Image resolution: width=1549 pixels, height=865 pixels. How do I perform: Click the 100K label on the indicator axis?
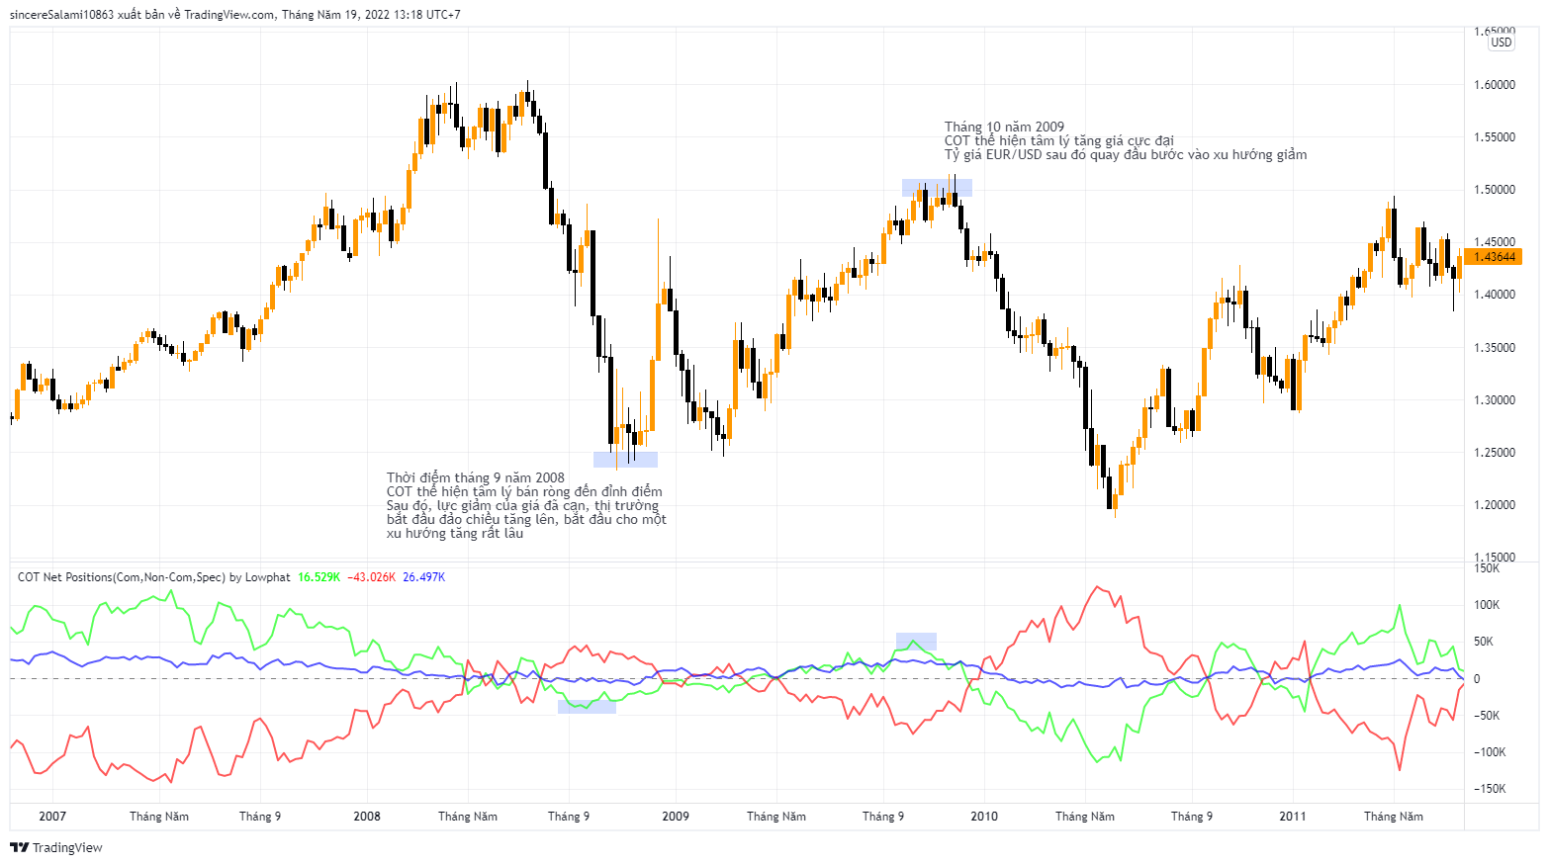(x=1487, y=605)
